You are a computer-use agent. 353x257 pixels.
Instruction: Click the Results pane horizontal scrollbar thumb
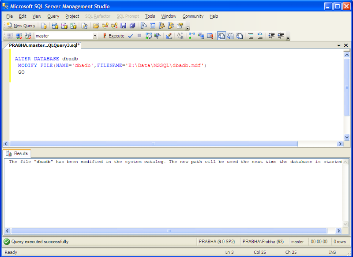coord(169,231)
